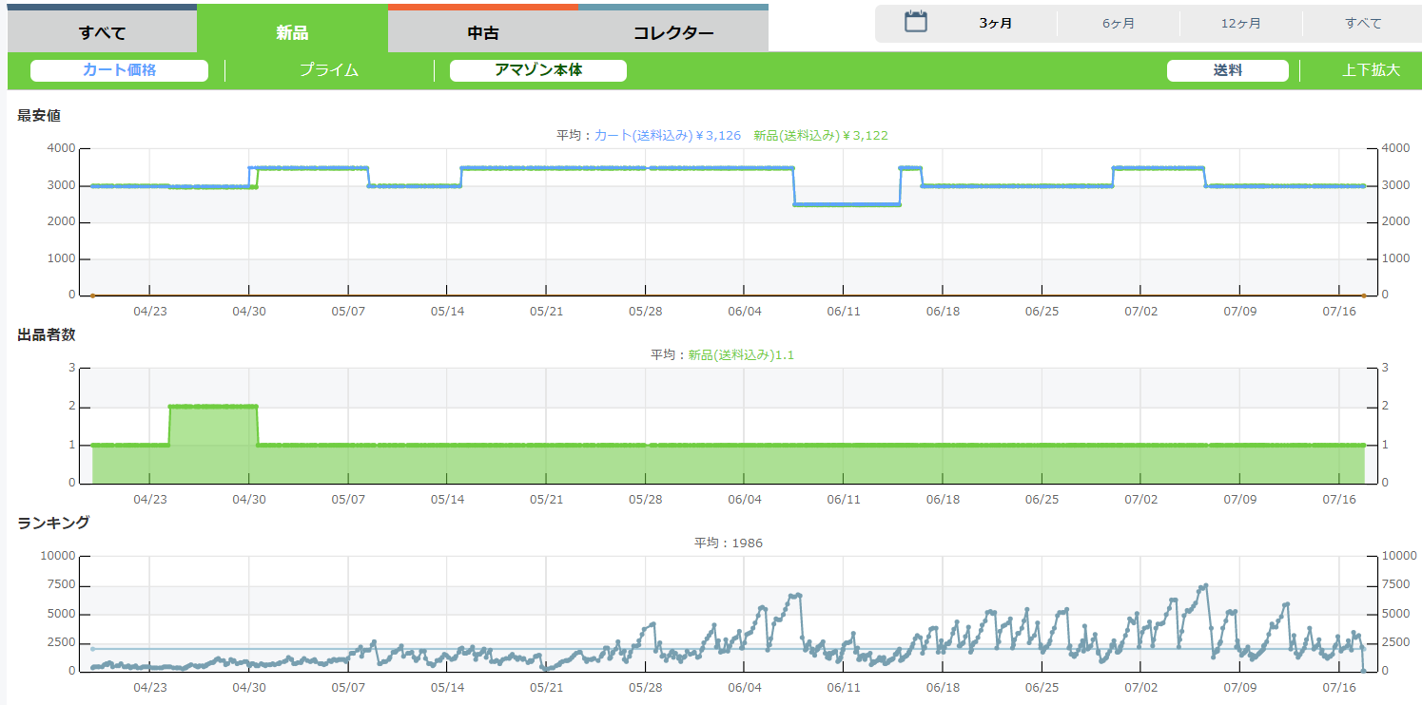
Task: Click the blue カート(送料込み) legend in the 最安値 chart
Action: pyautogui.click(x=667, y=136)
